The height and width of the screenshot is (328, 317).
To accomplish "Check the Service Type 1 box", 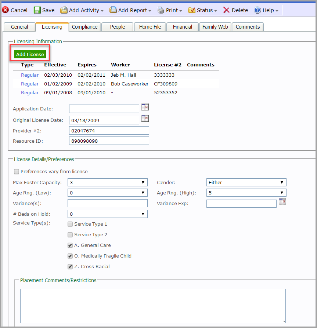I will tap(70, 224).
